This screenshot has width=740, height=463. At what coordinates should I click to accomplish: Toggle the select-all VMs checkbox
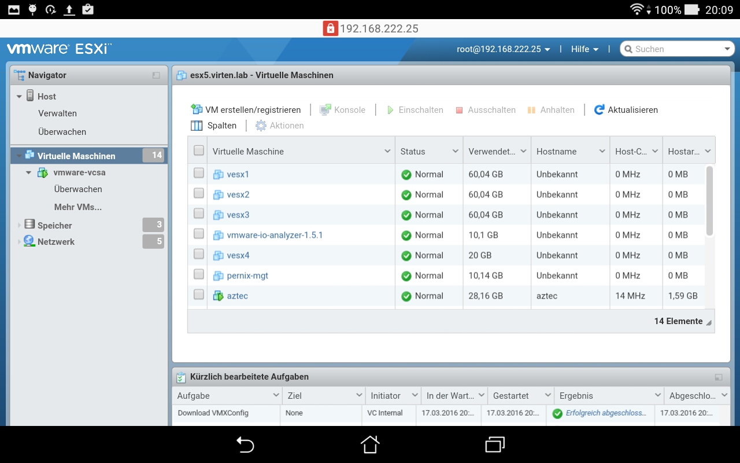click(199, 150)
